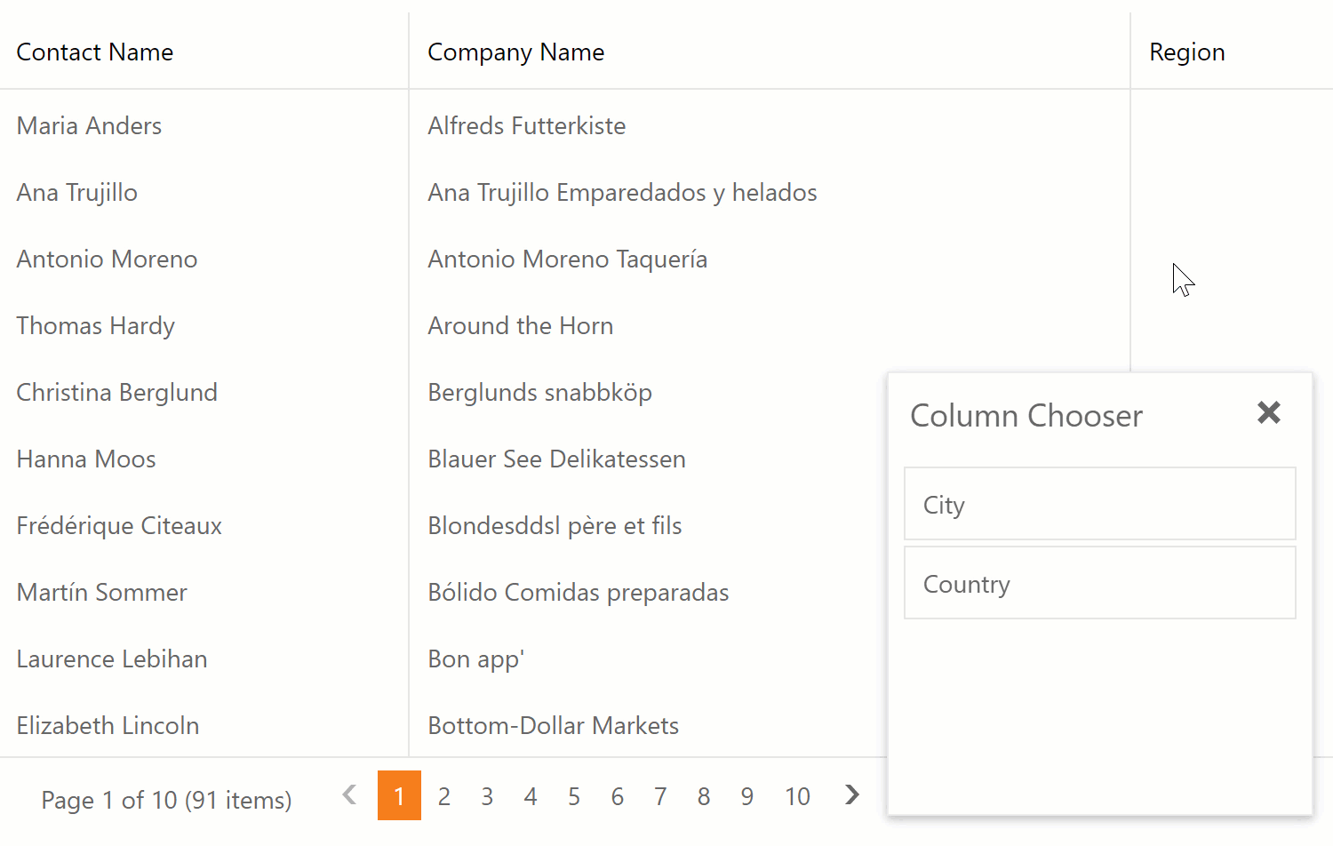Jump to page 5

(x=574, y=796)
